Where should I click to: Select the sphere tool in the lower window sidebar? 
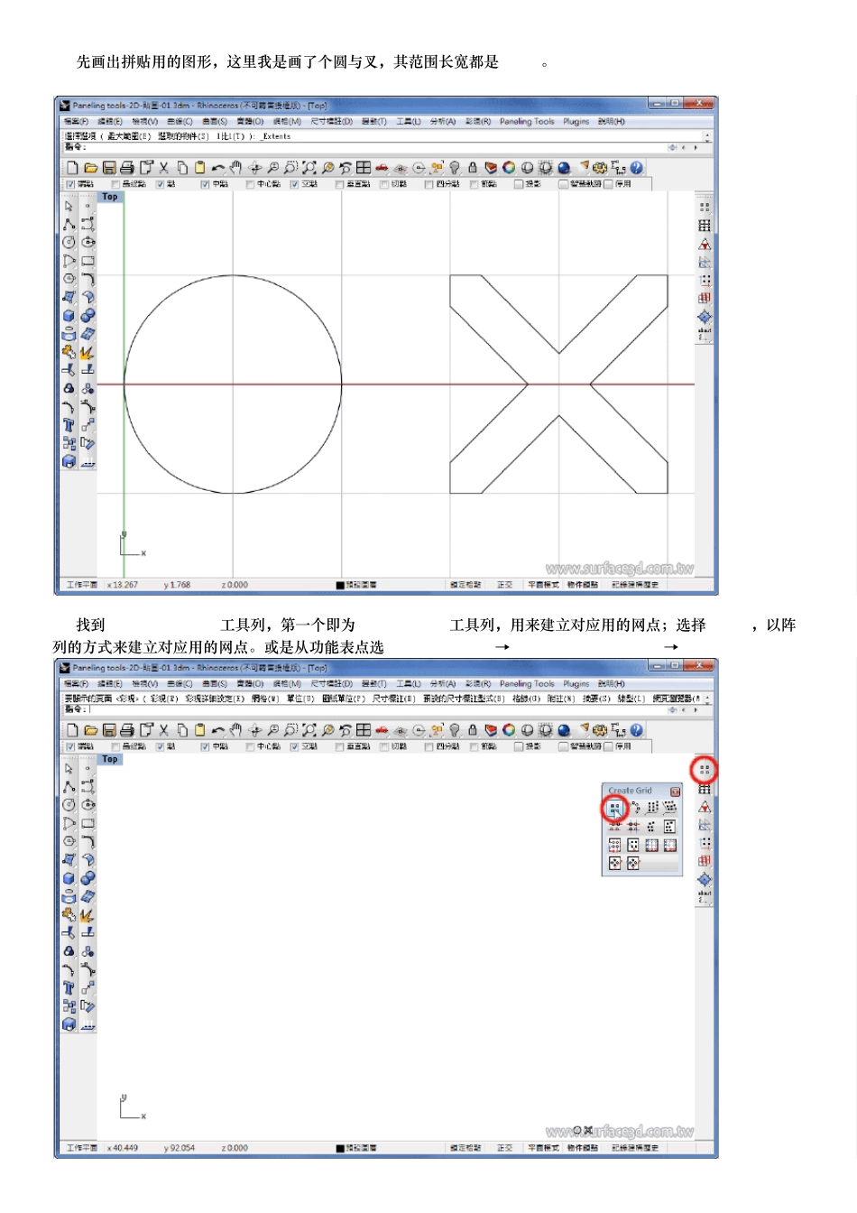click(88, 878)
